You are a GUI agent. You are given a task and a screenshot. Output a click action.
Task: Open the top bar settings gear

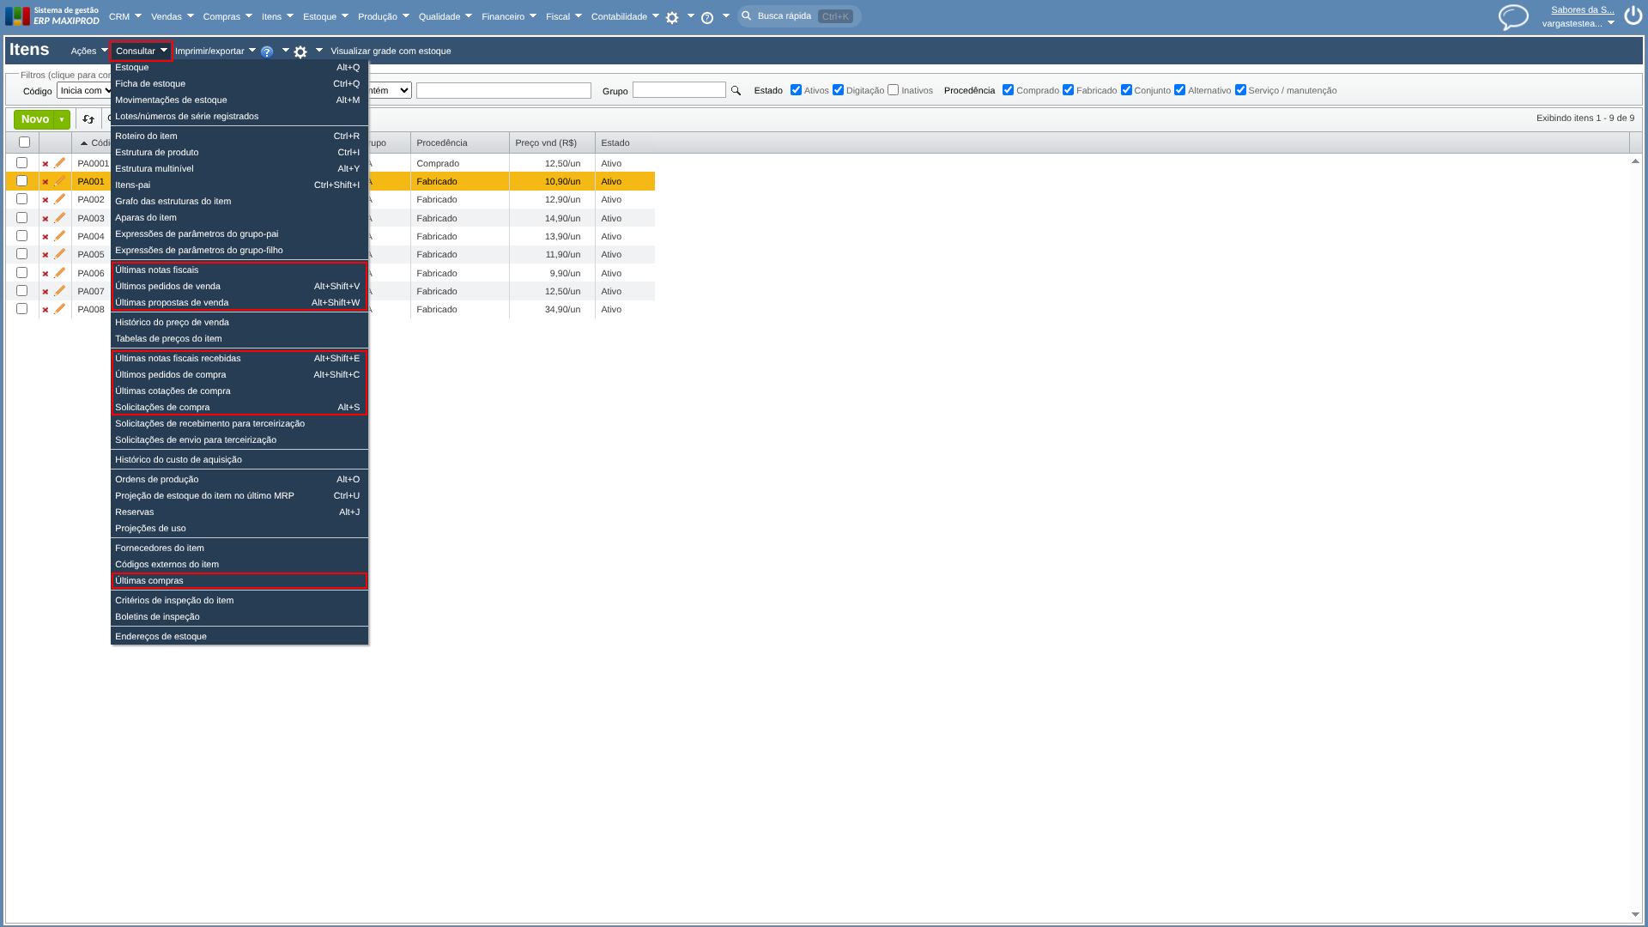672,17
